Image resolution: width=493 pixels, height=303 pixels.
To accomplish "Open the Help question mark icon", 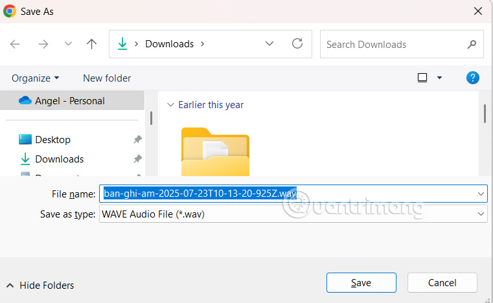I will pos(473,78).
